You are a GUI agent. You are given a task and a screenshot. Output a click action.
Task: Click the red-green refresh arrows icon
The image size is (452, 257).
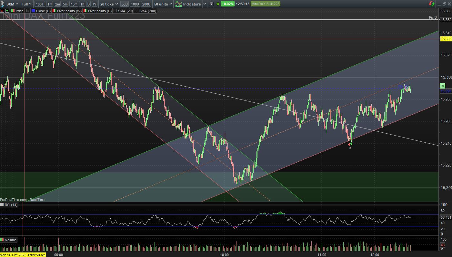(x=432, y=4)
